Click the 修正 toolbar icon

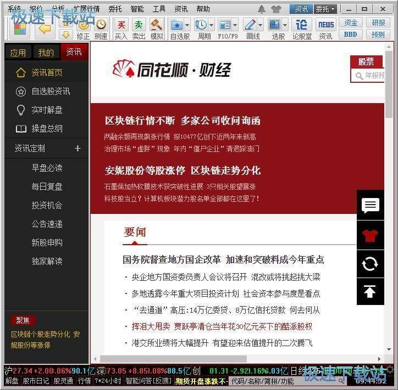pyautogui.click(x=83, y=25)
